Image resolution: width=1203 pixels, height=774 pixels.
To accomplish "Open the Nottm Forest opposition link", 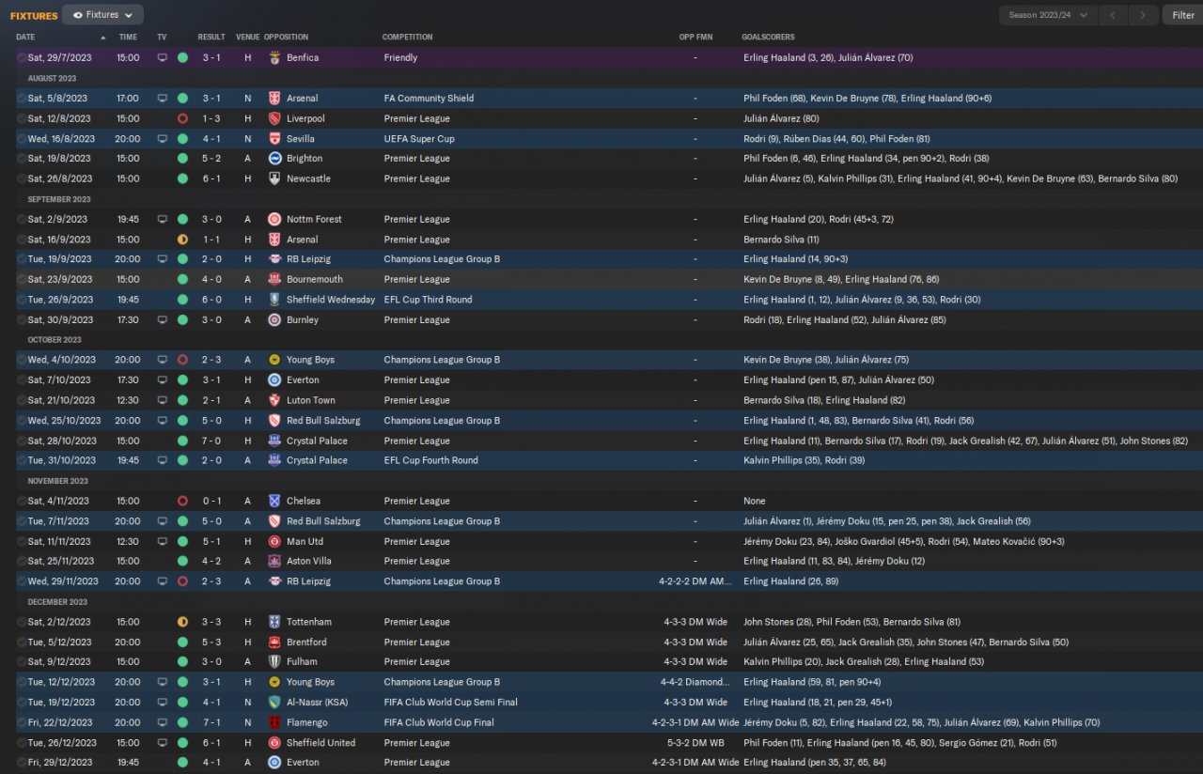I will click(x=314, y=219).
